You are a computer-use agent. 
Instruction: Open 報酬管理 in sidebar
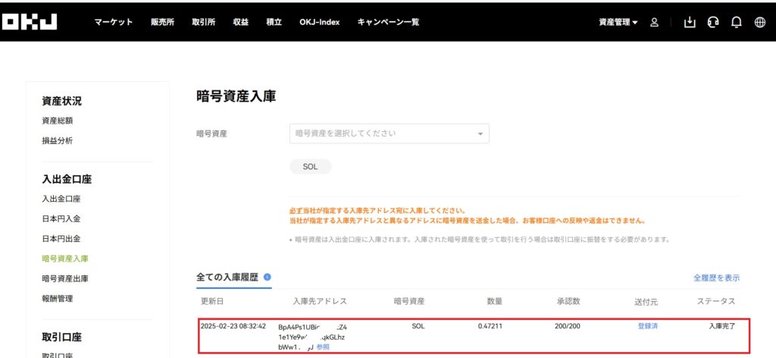58,299
